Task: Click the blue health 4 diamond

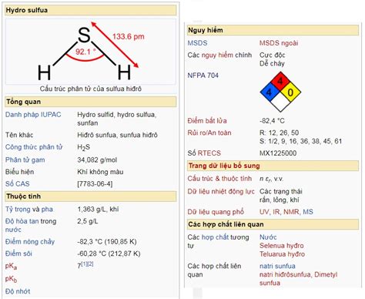Action: click(x=270, y=92)
